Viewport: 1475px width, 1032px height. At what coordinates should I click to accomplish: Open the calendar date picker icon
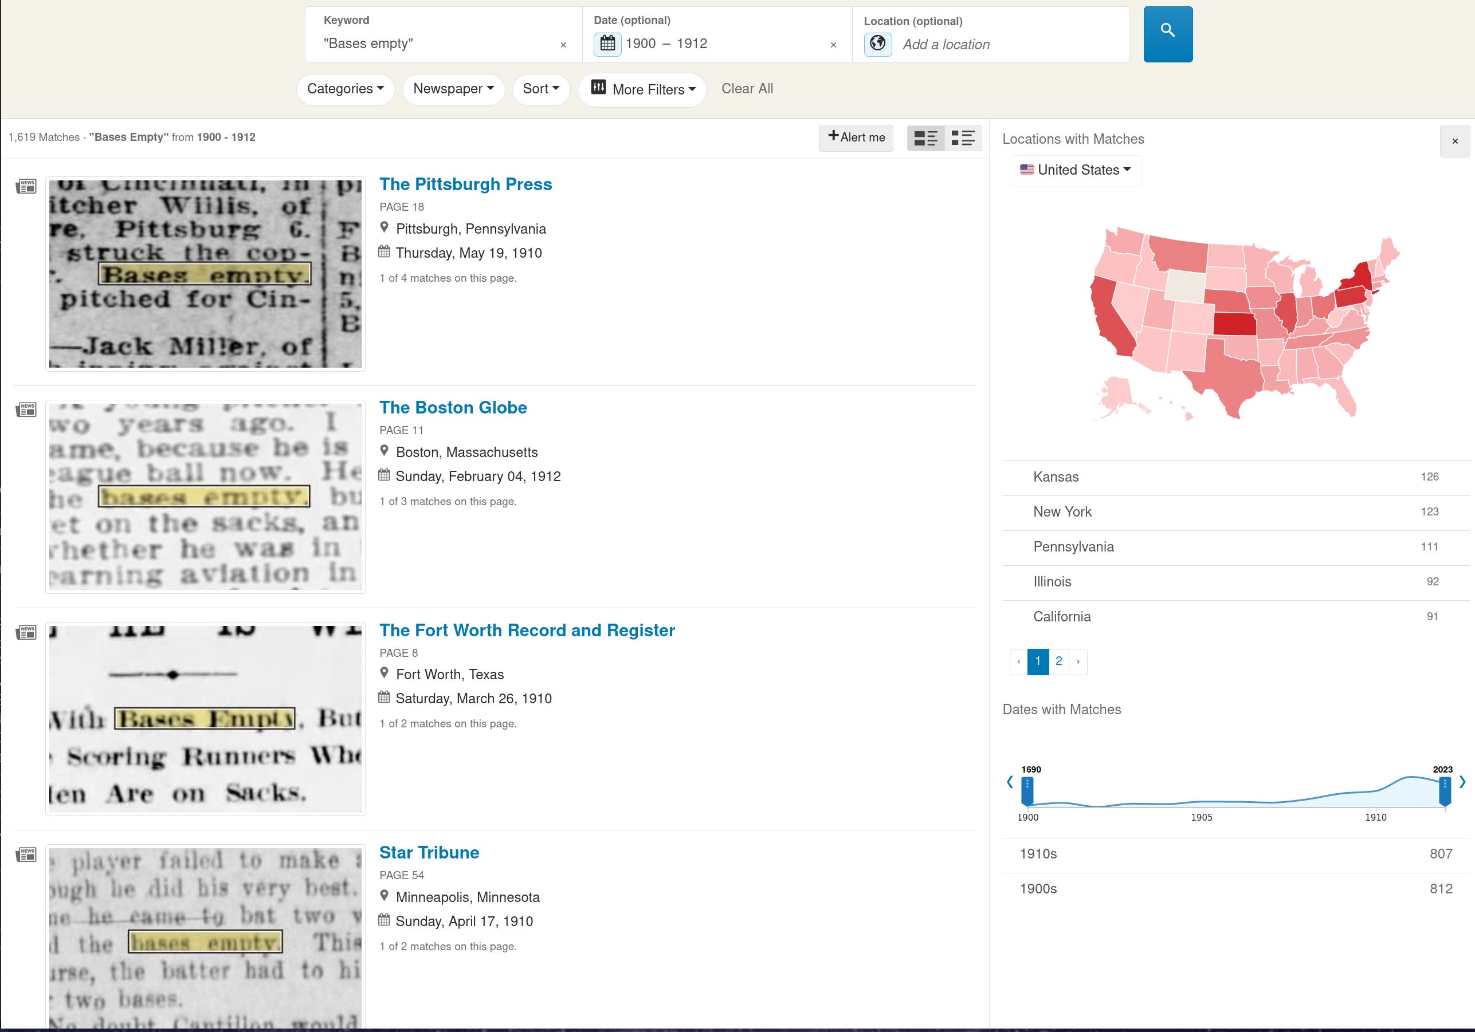click(607, 44)
